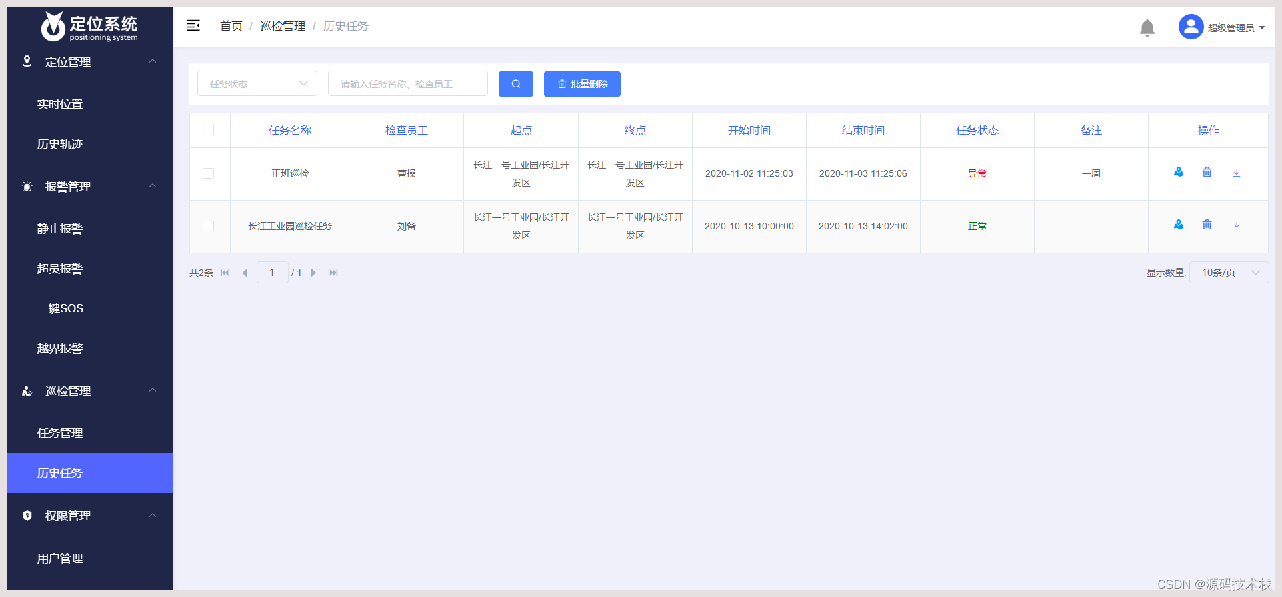Click the 开始时间 column header

pyautogui.click(x=749, y=131)
